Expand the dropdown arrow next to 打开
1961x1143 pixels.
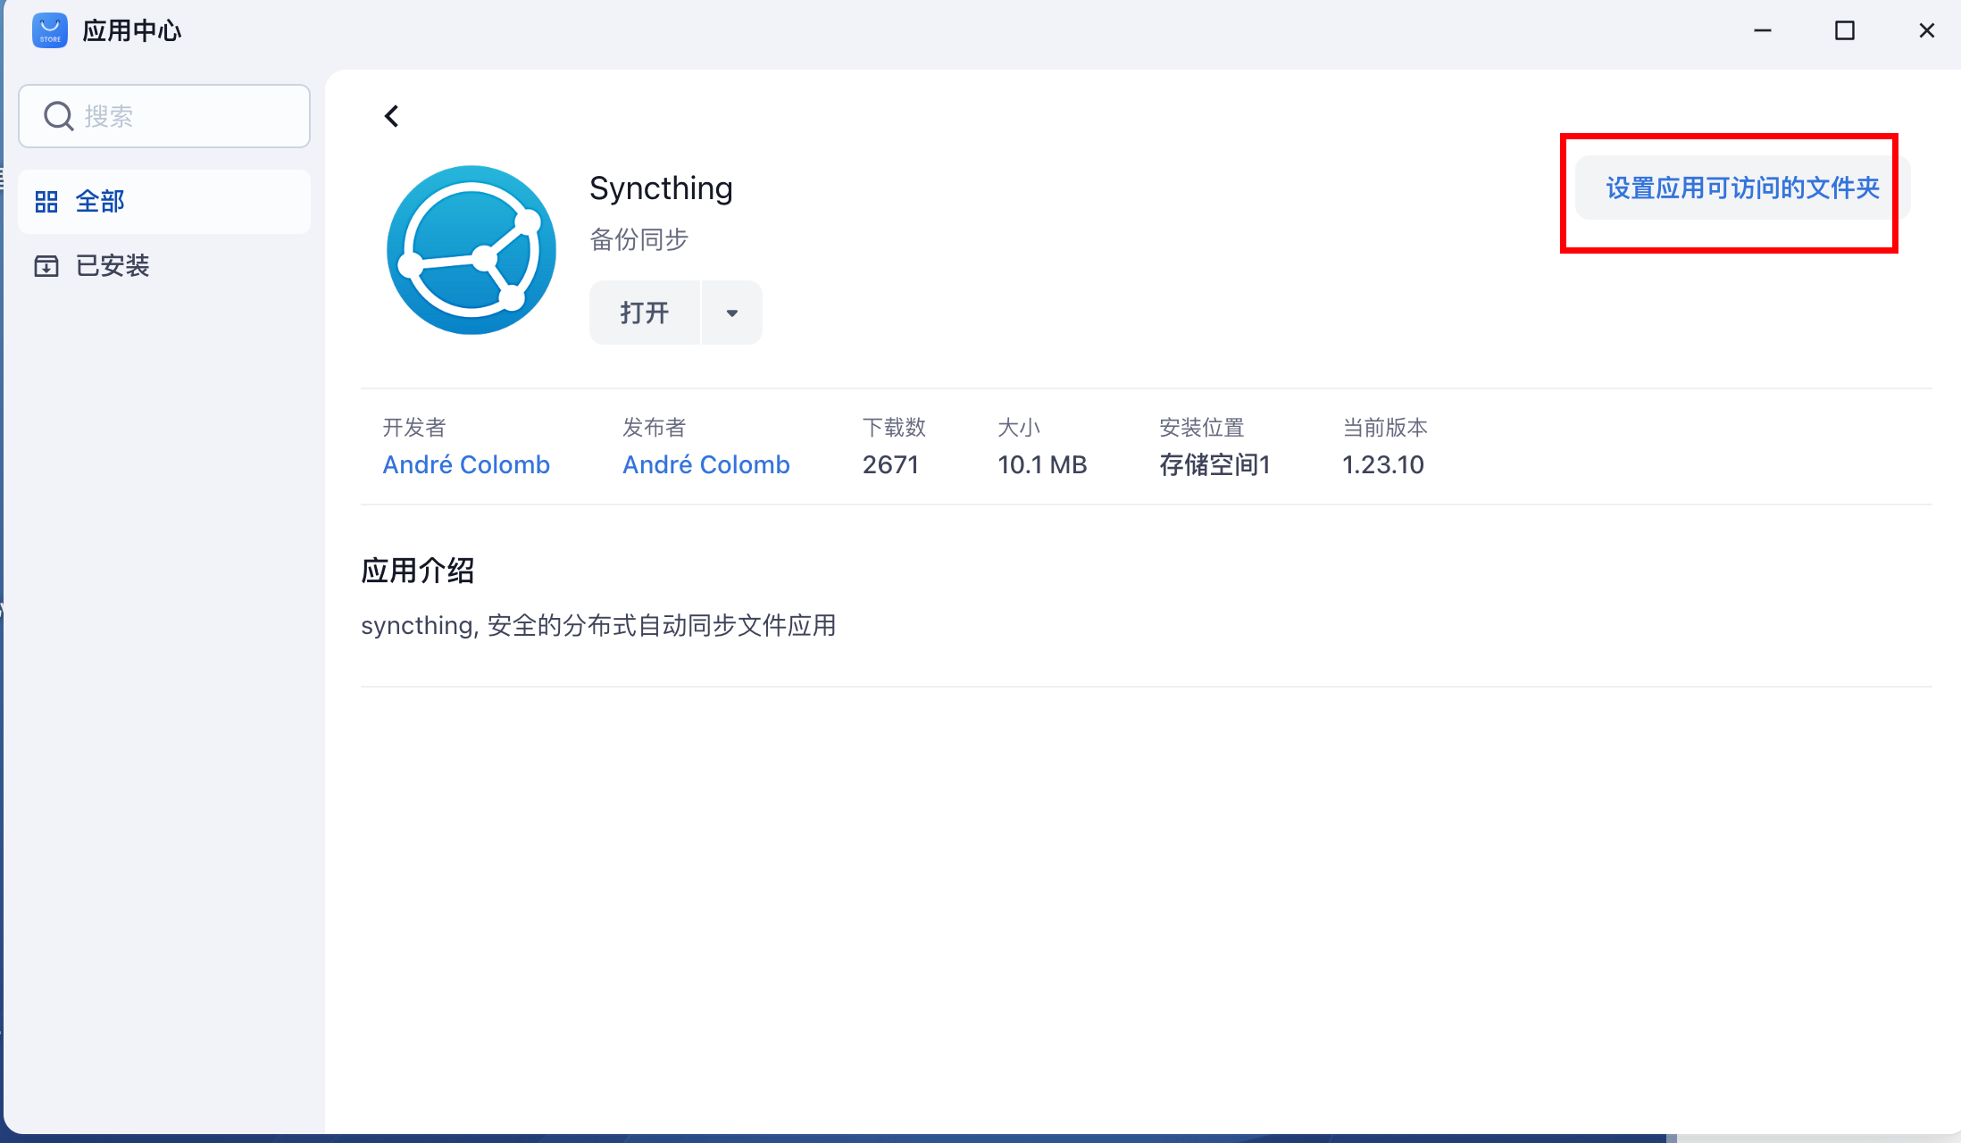pyautogui.click(x=732, y=313)
